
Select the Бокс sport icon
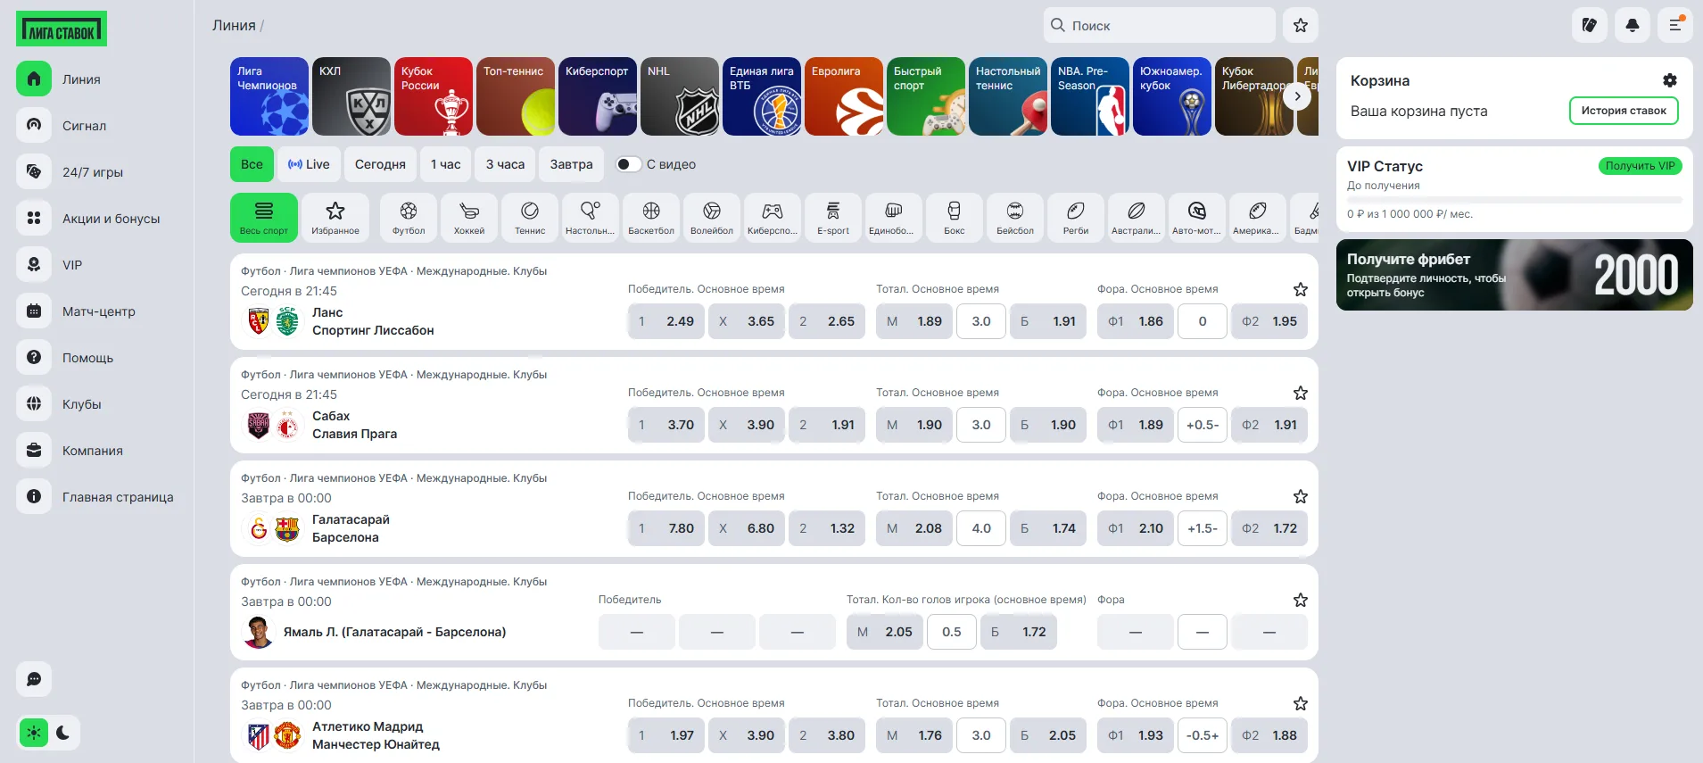(955, 217)
